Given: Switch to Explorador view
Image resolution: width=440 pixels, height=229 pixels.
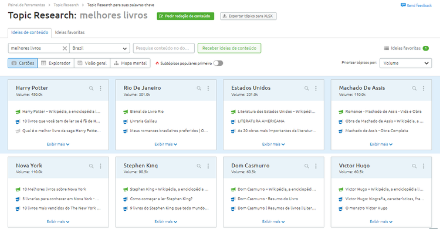Looking at the screenshot, I should pos(56,63).
